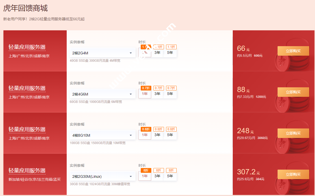Purchase the 307.2元 overseas server via 立即购买
315x196 pixels.
pos(293,174)
